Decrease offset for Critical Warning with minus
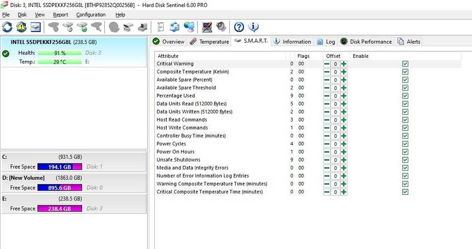Image resolution: width=472 pixels, height=249 pixels. pyautogui.click(x=327, y=64)
